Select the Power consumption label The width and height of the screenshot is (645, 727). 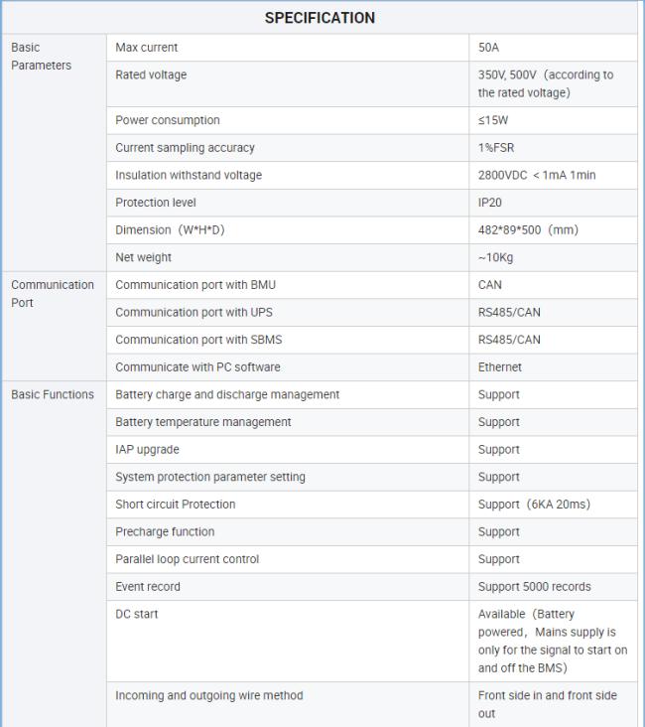pyautogui.click(x=168, y=120)
